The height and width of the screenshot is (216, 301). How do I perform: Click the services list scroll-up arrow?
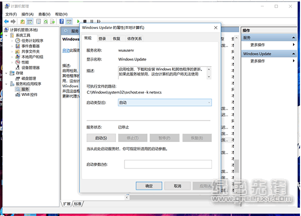(236, 38)
